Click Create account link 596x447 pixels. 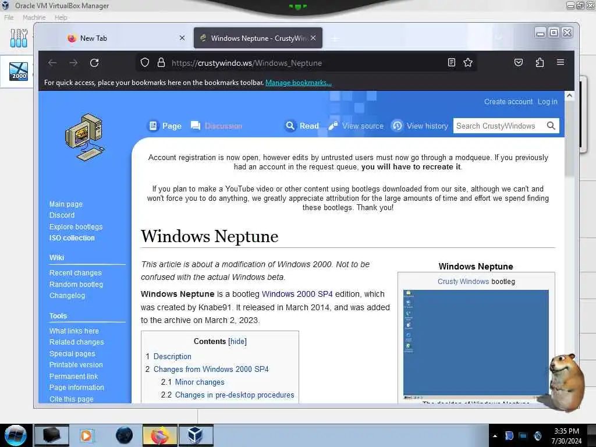point(508,102)
